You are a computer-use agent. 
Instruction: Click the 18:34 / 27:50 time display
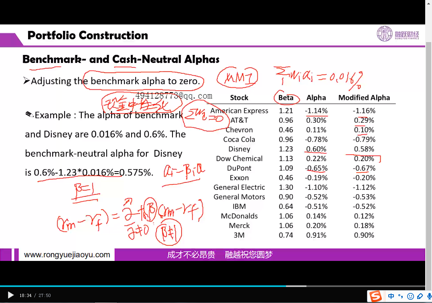click(35, 295)
